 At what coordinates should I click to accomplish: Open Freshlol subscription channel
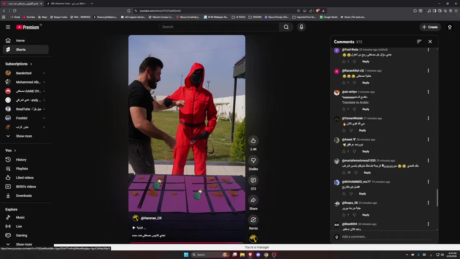[x=25, y=118]
